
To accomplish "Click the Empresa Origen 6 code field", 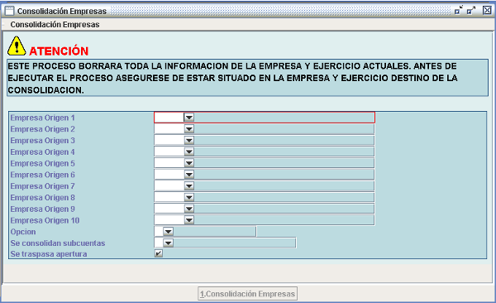I will (169, 175).
